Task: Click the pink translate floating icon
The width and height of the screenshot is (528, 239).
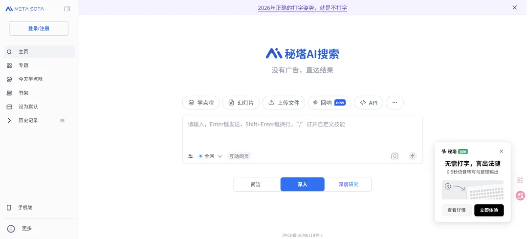Action: point(521,196)
